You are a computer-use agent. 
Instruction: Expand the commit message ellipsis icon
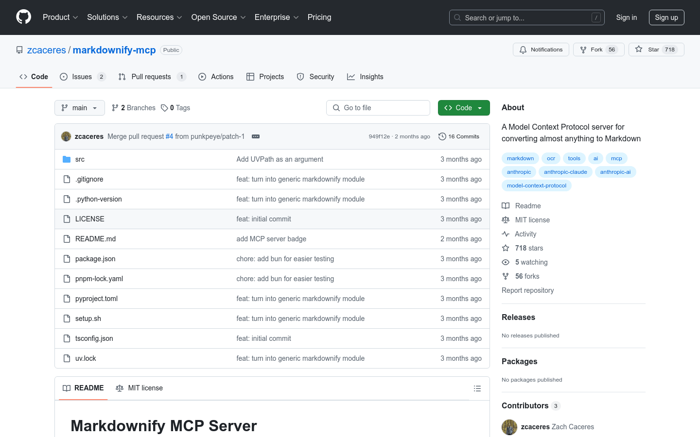point(256,136)
